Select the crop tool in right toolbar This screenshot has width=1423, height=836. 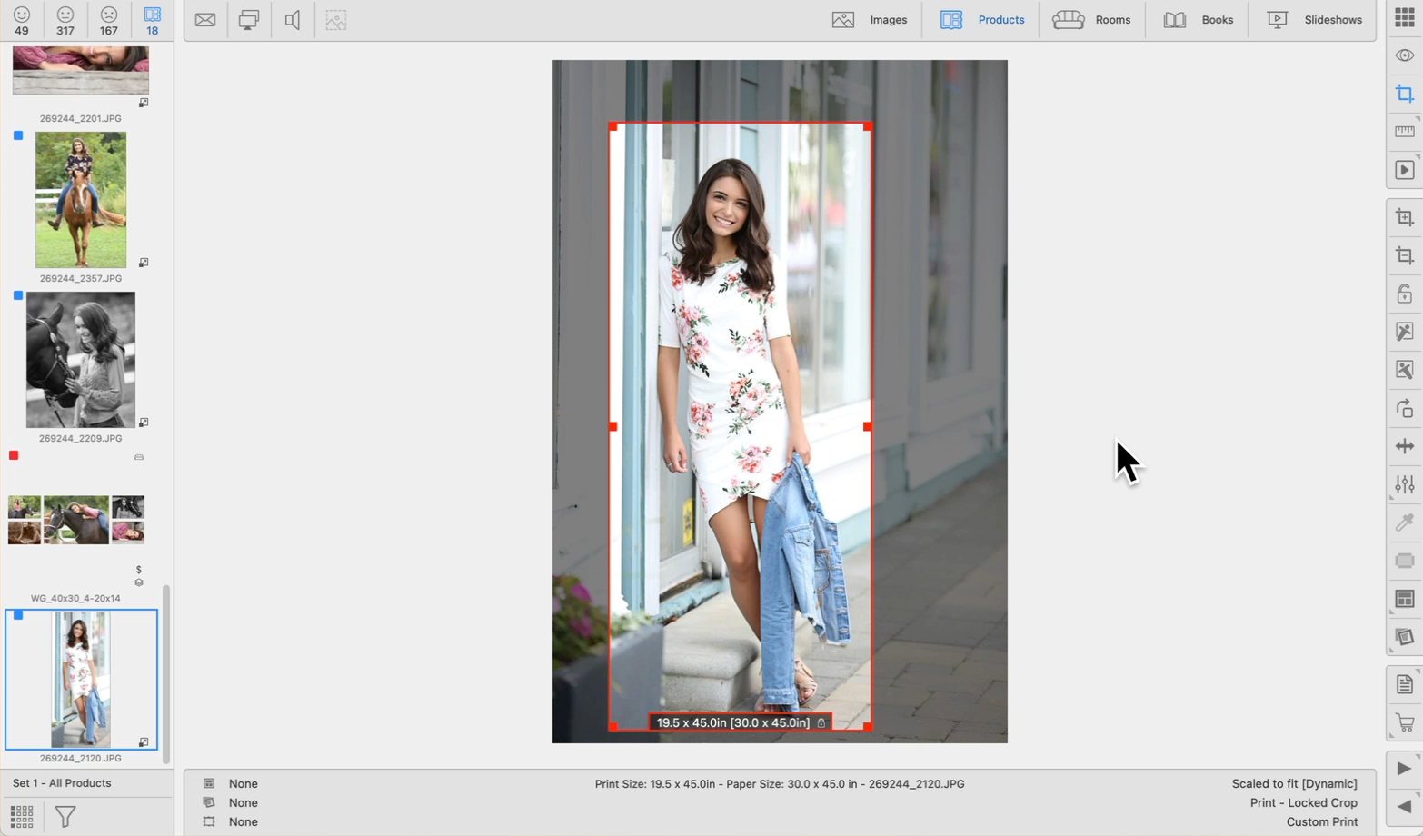tap(1404, 94)
